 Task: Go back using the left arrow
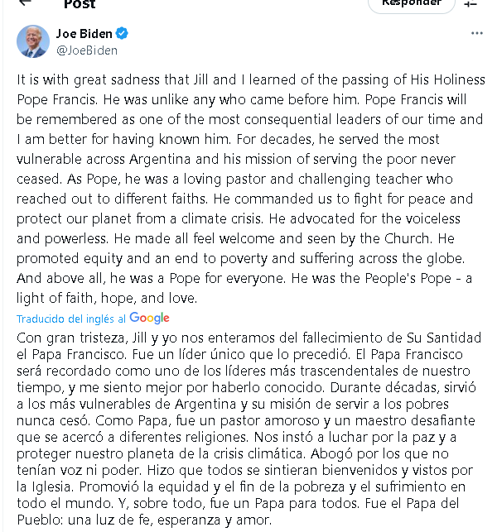pos(26,2)
